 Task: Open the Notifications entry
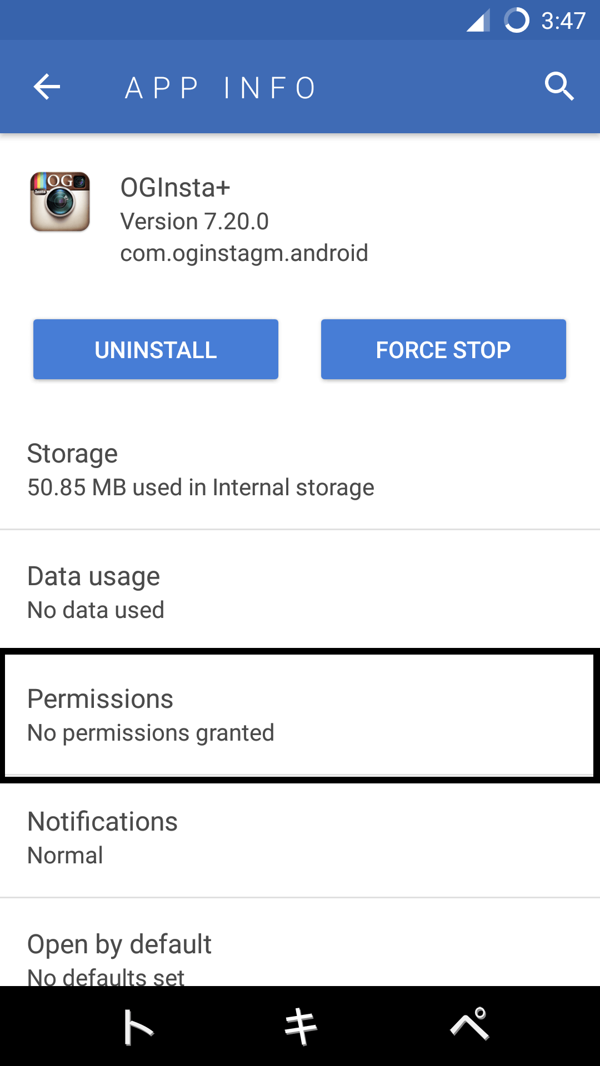click(300, 837)
